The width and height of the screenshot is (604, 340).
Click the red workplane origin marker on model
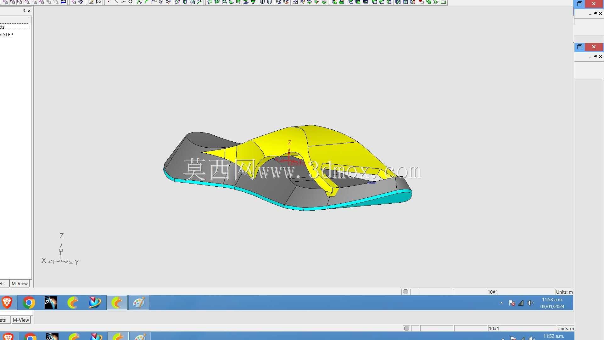pos(289,160)
